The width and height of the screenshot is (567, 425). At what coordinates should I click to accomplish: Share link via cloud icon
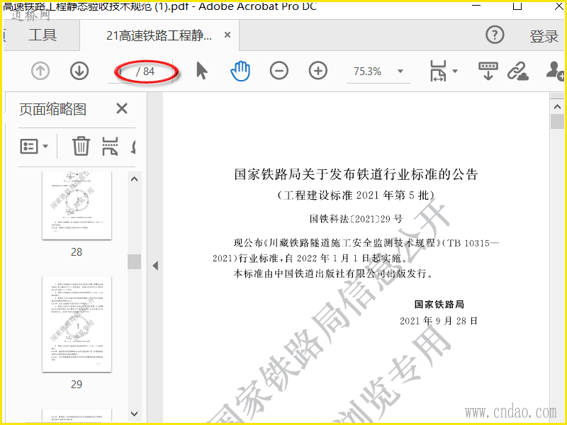(518, 71)
